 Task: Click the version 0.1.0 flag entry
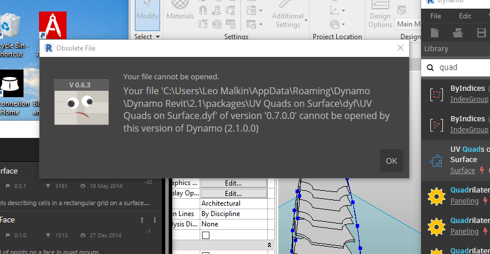(x=17, y=235)
